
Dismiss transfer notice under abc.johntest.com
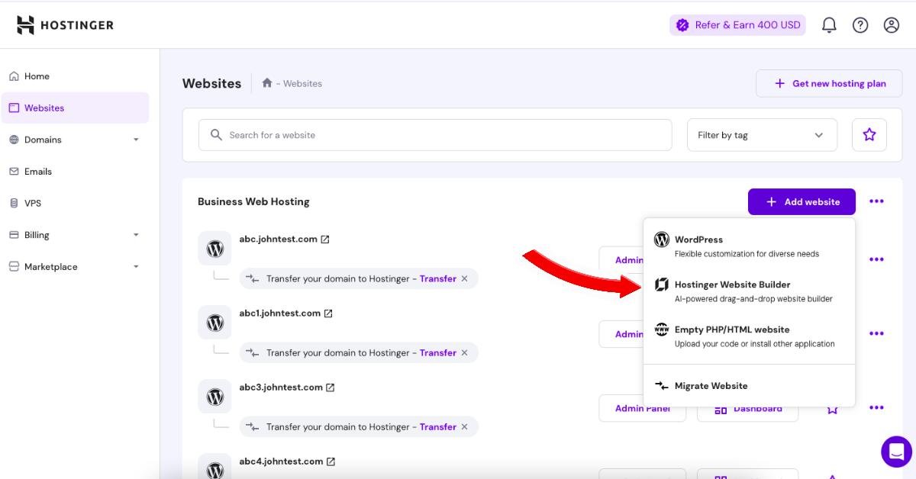[464, 278]
